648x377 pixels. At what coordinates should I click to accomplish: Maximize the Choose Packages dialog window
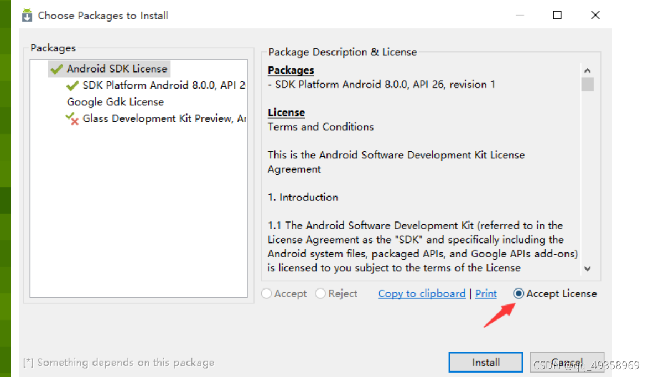557,16
